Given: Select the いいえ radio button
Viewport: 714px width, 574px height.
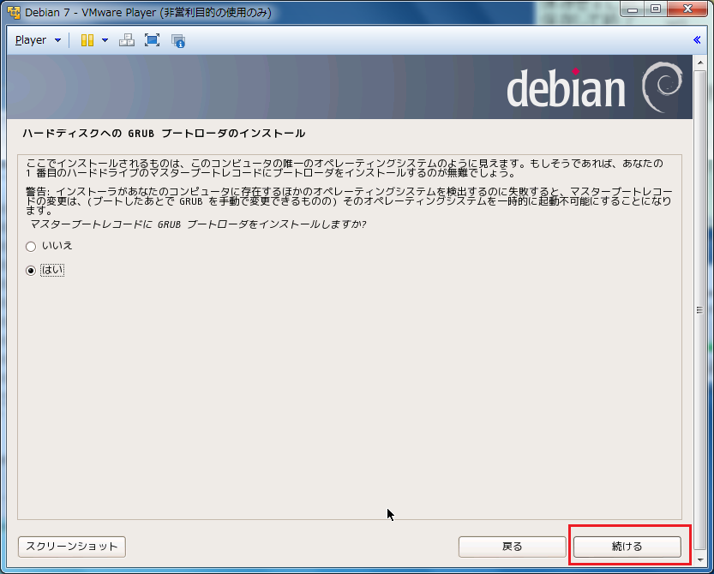Looking at the screenshot, I should tap(32, 246).
